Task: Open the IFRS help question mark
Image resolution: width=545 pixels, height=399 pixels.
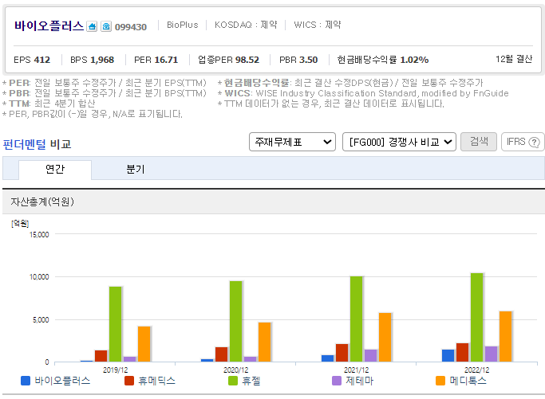Action: tap(534, 142)
